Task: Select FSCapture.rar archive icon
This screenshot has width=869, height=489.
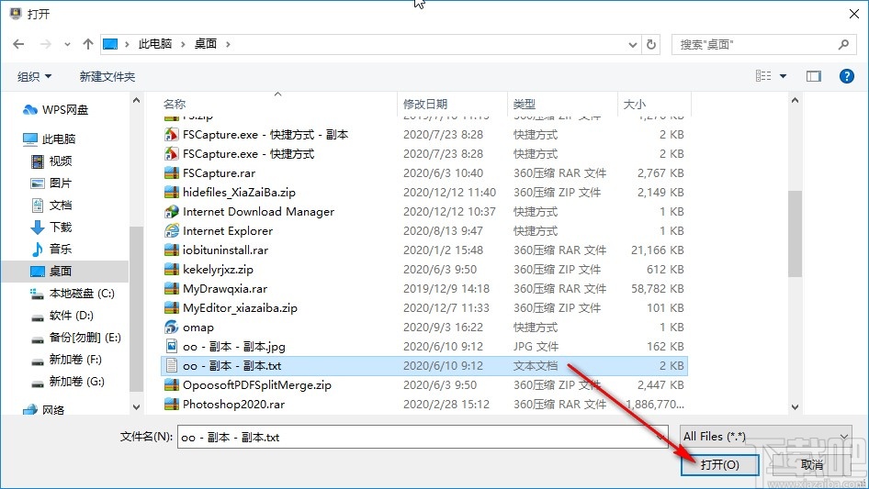Action: (172, 173)
